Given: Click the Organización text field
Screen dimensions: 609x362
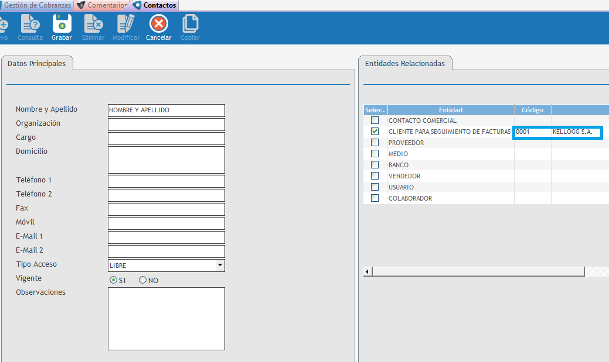Looking at the screenshot, I should click(166, 125).
